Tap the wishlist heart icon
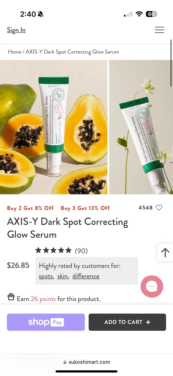The image size is (173, 376). pyautogui.click(x=159, y=208)
